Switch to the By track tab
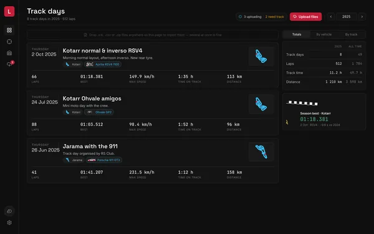The width and height of the screenshot is (374, 234). [x=351, y=34]
